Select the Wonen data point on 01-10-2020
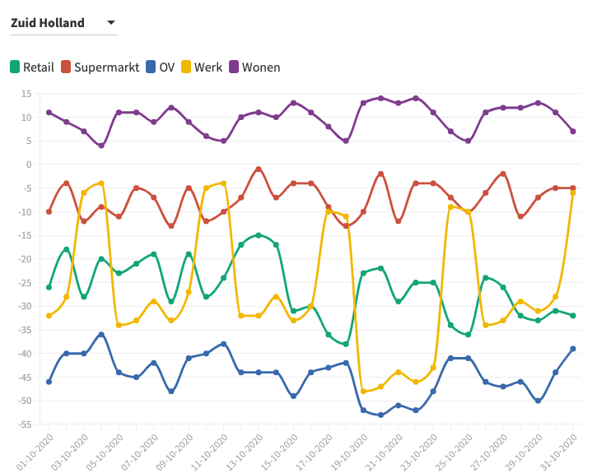The image size is (597, 473). (49, 113)
